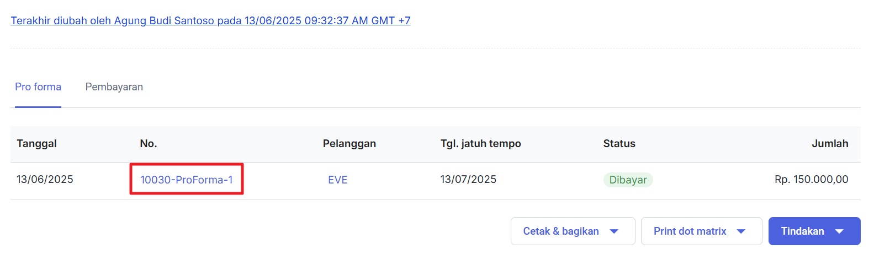
Task: Open the 10030-ProForma-1 document link
Action: point(187,180)
